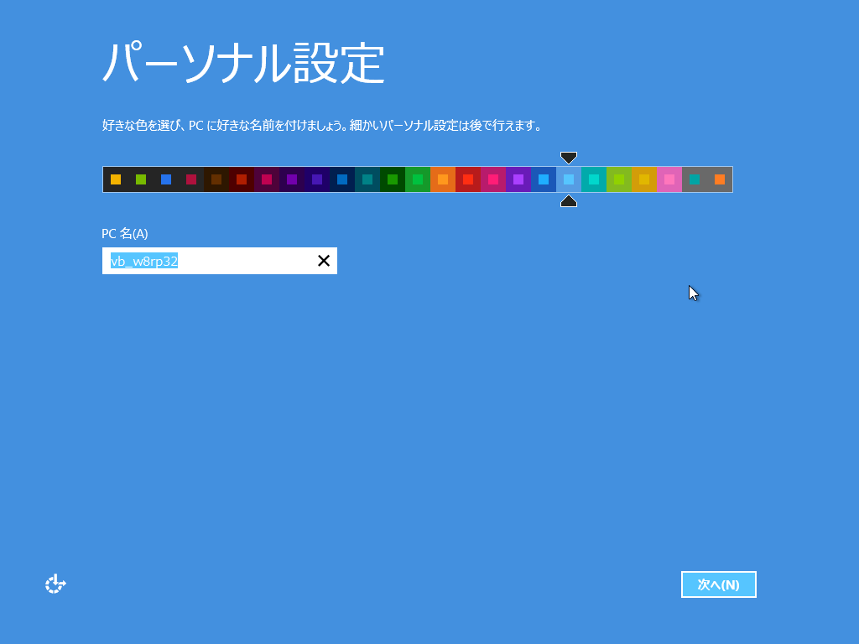Choose the cyan teal color swatch

click(x=594, y=179)
